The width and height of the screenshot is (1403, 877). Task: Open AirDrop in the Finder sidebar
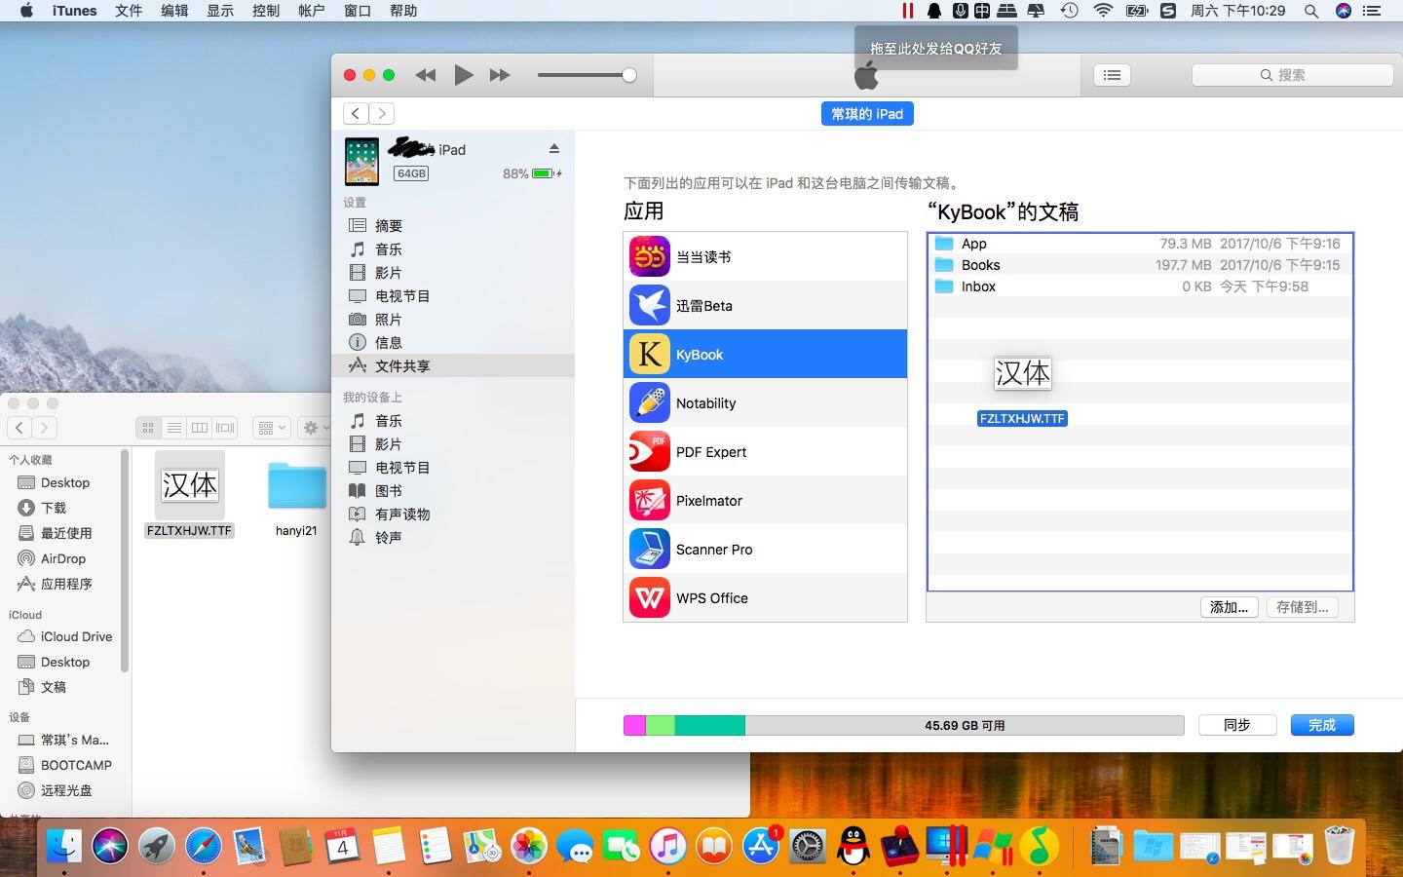[x=64, y=558]
